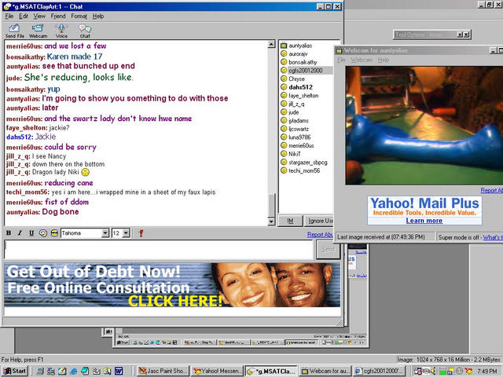Viewport: 503px width, 377px height.
Task: Select cgfs20012000 in the user list
Action: coord(306,71)
